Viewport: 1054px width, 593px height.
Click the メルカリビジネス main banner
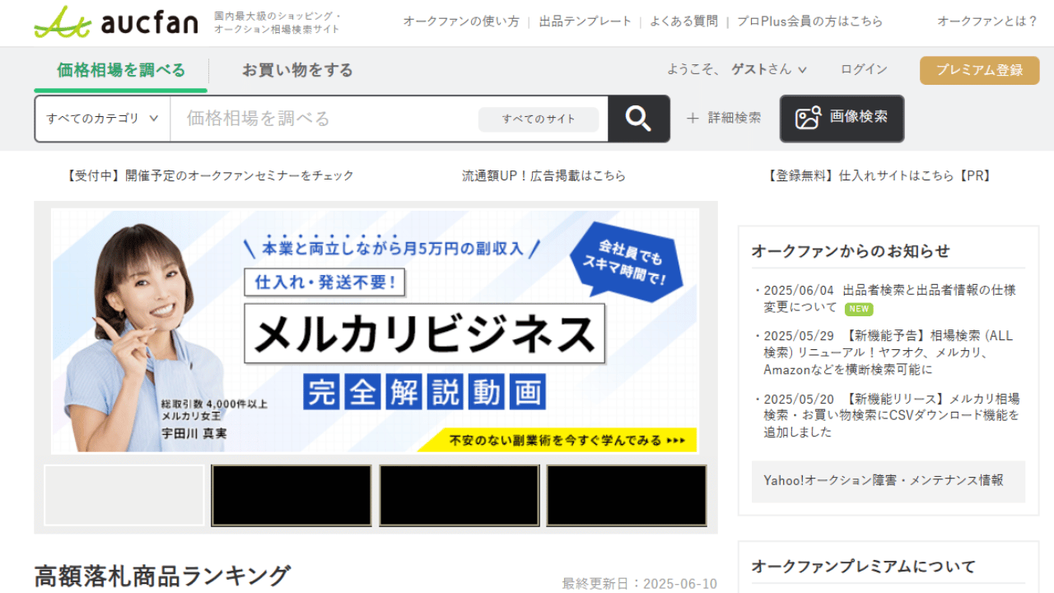click(x=375, y=330)
